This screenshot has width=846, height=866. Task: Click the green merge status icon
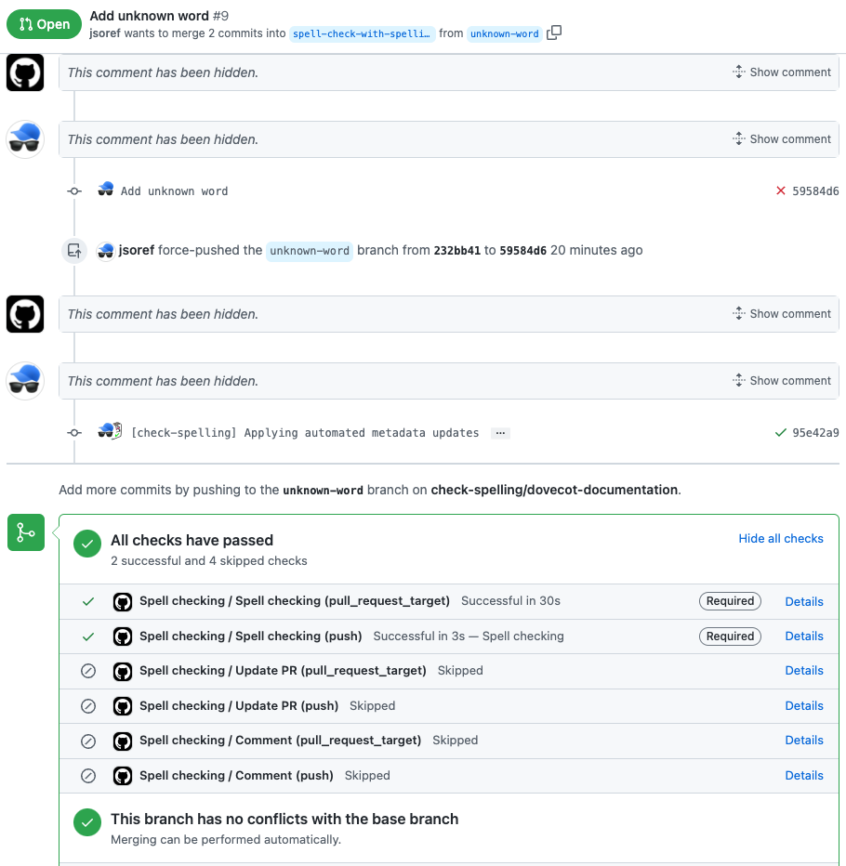pyautogui.click(x=26, y=532)
